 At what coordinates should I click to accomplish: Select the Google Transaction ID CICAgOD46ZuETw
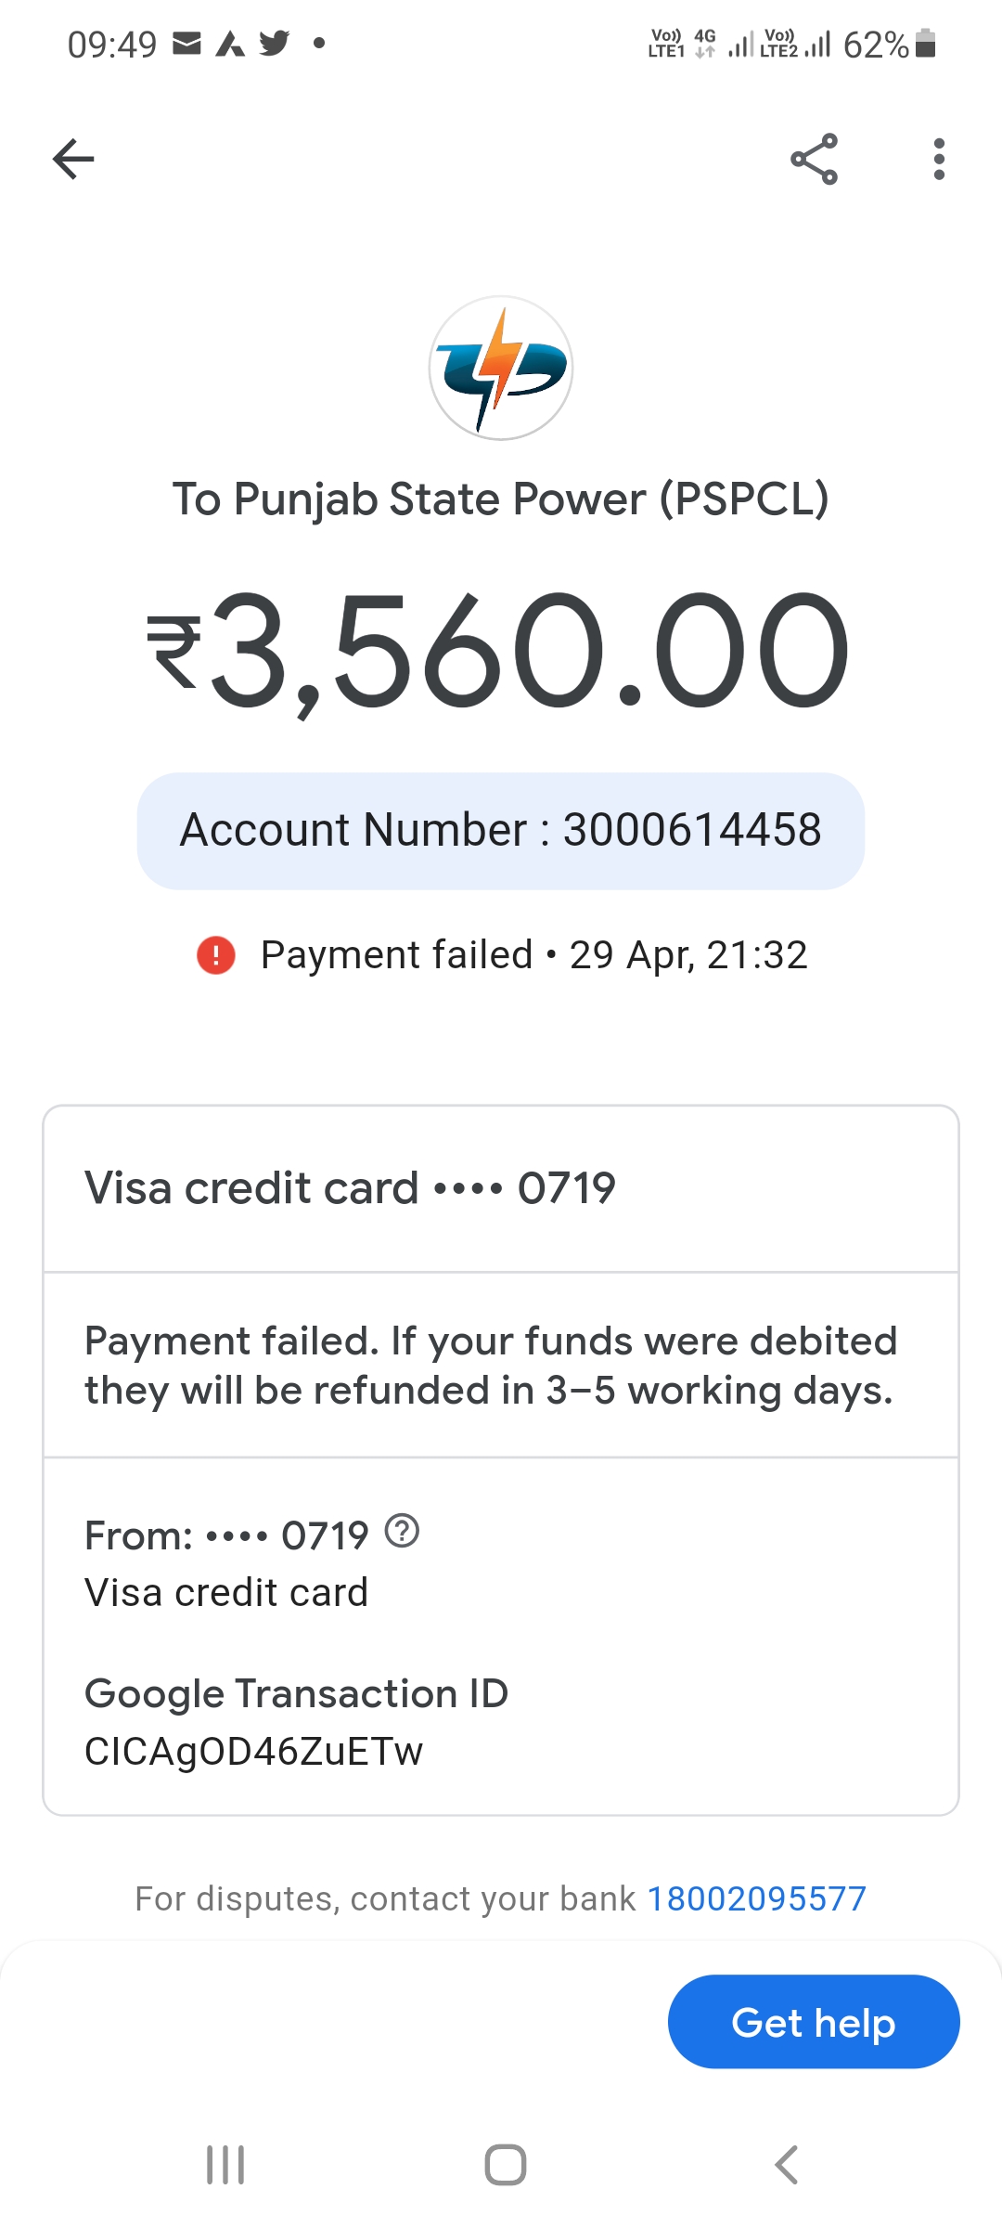click(x=253, y=1751)
